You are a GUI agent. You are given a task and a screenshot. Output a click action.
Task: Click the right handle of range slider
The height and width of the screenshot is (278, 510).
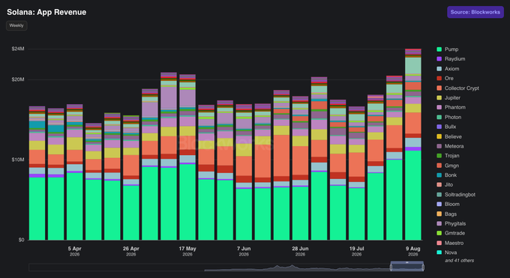click(423, 268)
